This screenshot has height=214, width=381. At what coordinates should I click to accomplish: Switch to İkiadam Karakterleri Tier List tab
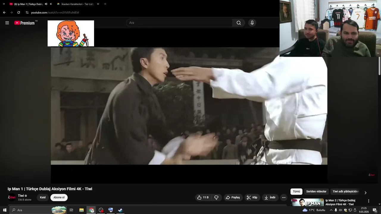click(x=77, y=4)
